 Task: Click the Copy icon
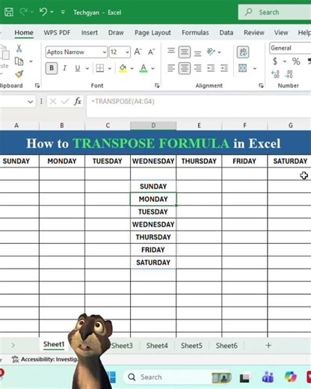click(19, 61)
